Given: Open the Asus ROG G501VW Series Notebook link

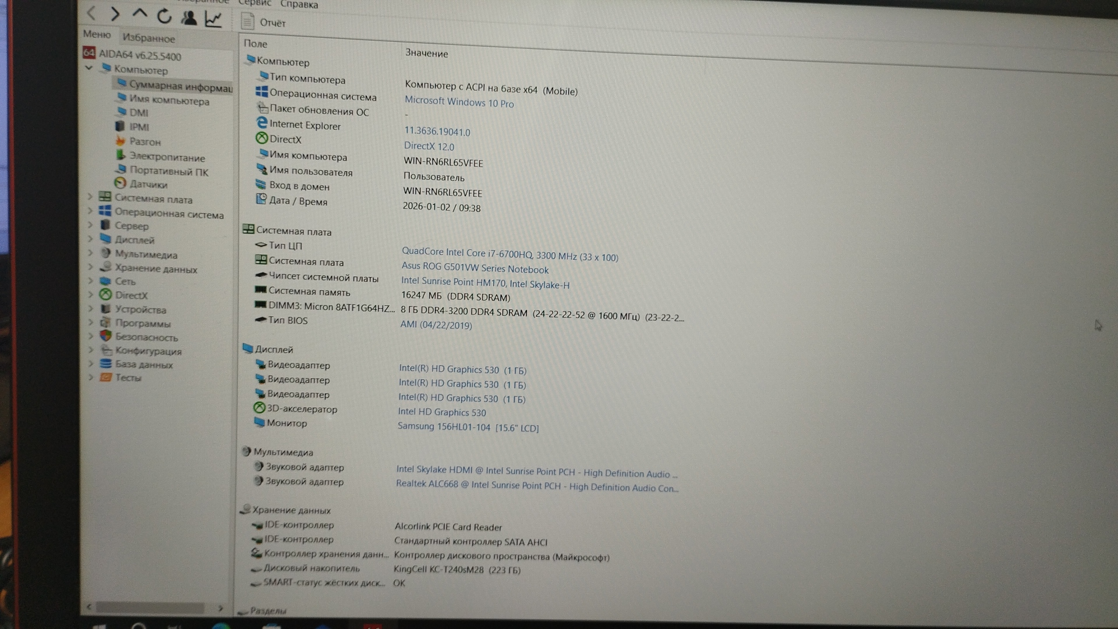Looking at the screenshot, I should [x=475, y=268].
